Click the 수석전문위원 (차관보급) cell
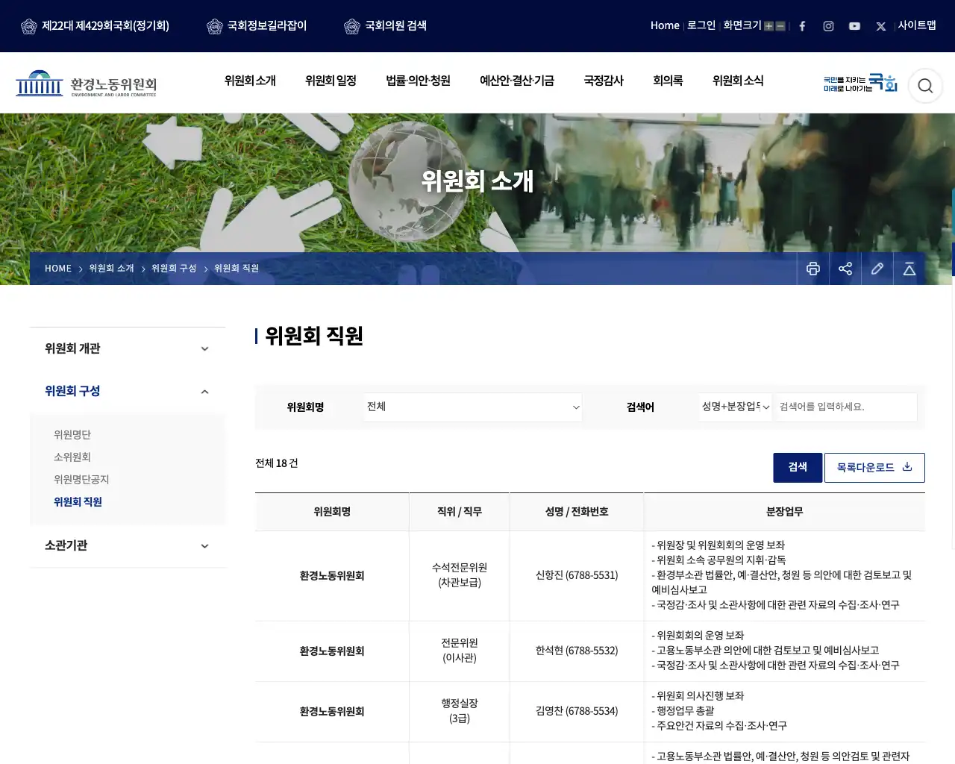Image resolution: width=955 pixels, height=764 pixels. (460, 575)
